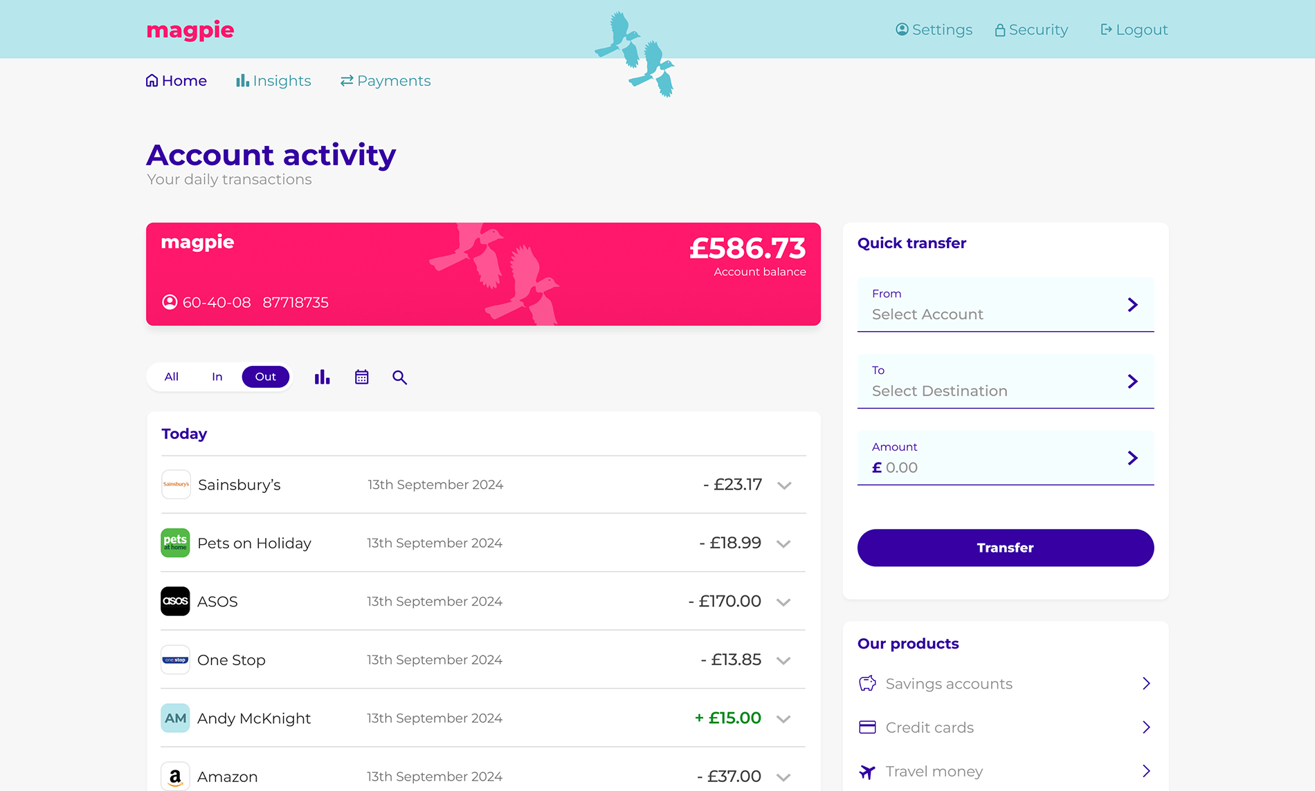Expand the Sainsbury's transaction details
1315x791 pixels.
click(x=784, y=485)
